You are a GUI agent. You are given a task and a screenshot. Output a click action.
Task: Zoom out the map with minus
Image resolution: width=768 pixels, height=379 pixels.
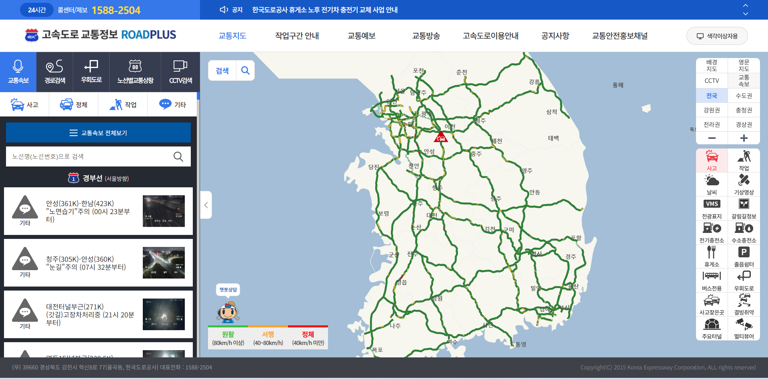712,138
